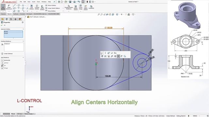This screenshot has height=117, width=209.
Task: Collapse the Existing Relations section
Action: (x=23, y=41)
